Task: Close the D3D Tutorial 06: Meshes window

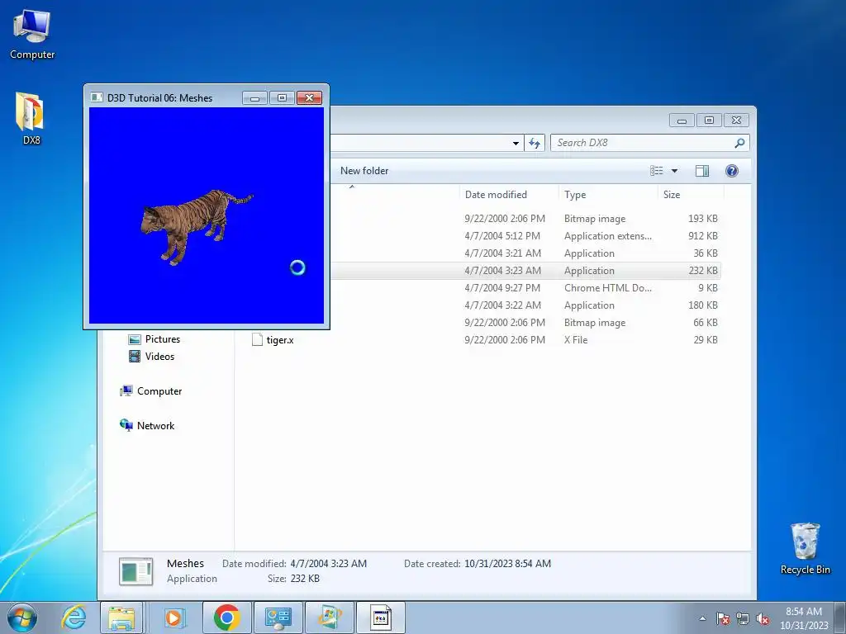Action: coord(309,97)
